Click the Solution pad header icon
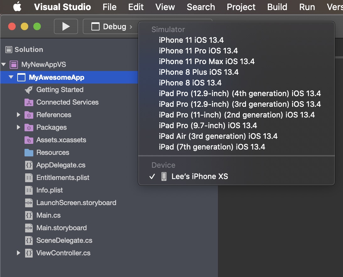Viewport: 343px width, 277px height. 9,50
